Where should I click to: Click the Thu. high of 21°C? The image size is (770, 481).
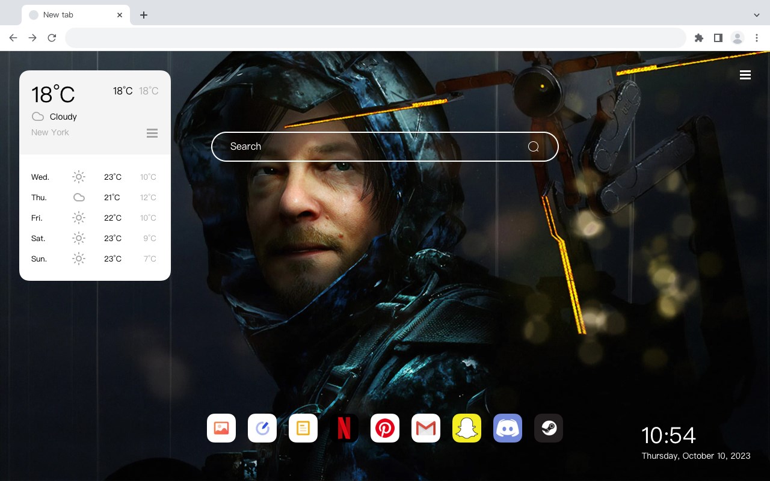[x=112, y=197]
